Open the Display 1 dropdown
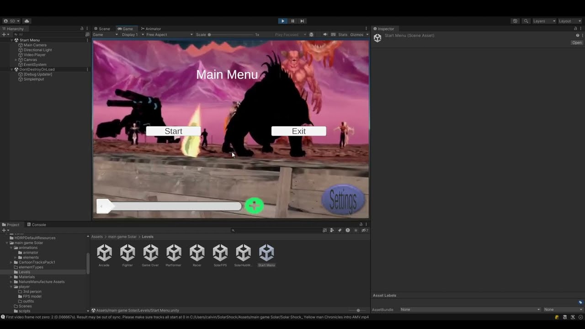This screenshot has width=585, height=329. tap(133, 35)
